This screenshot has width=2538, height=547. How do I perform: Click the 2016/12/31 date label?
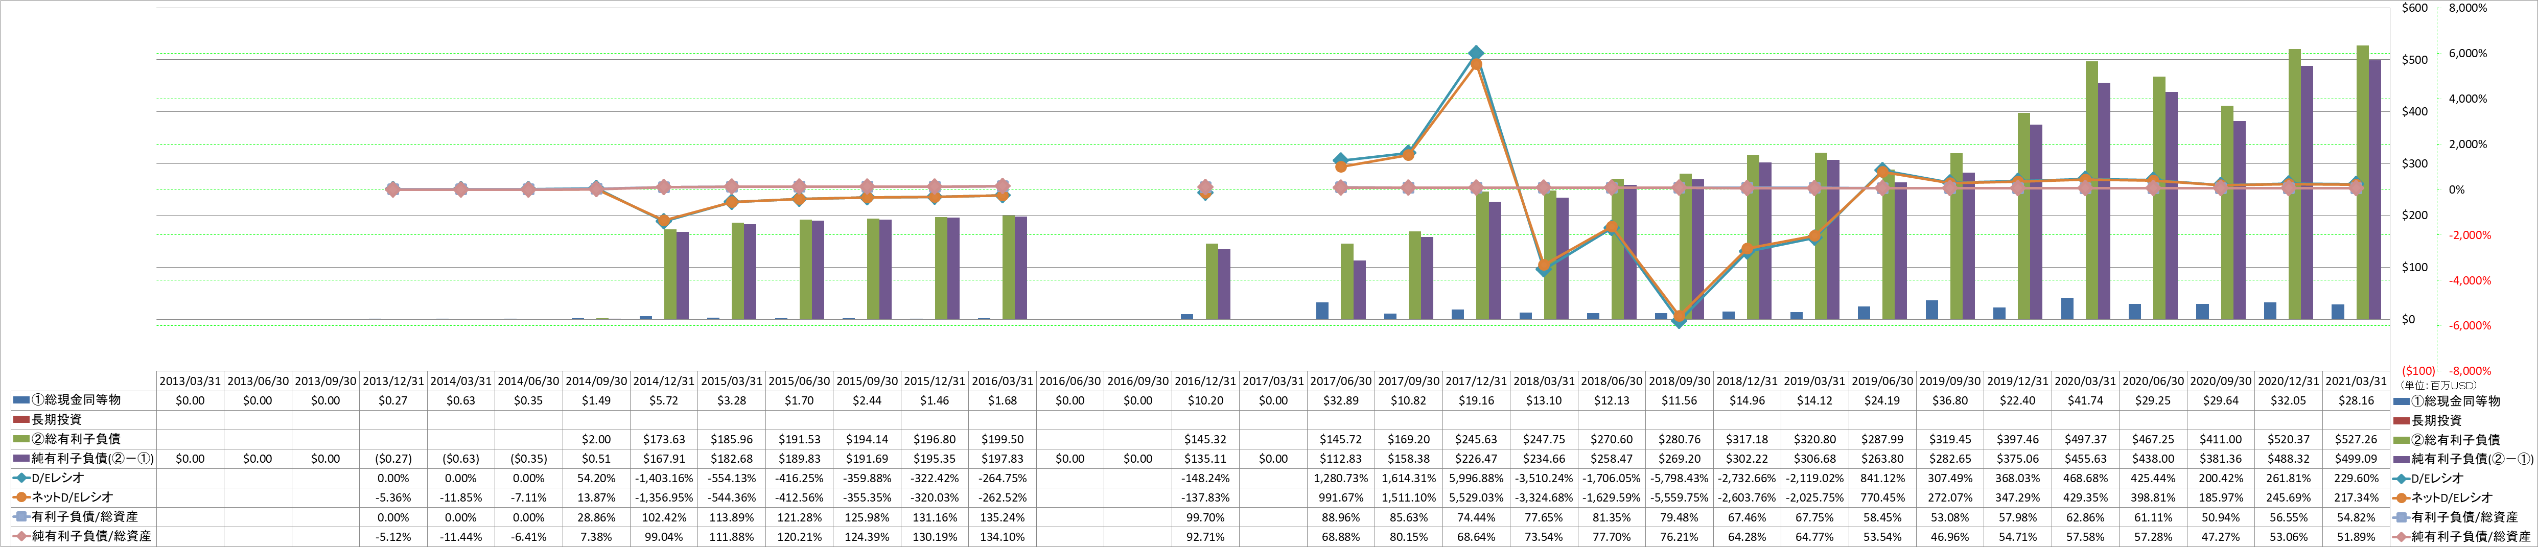(1206, 382)
